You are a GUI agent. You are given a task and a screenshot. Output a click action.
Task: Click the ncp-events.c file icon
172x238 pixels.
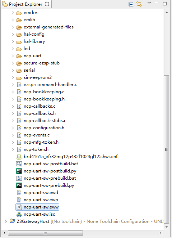(x=19, y=135)
